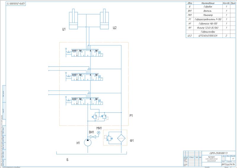Select the top spool's manual lever handle

(66, 53)
